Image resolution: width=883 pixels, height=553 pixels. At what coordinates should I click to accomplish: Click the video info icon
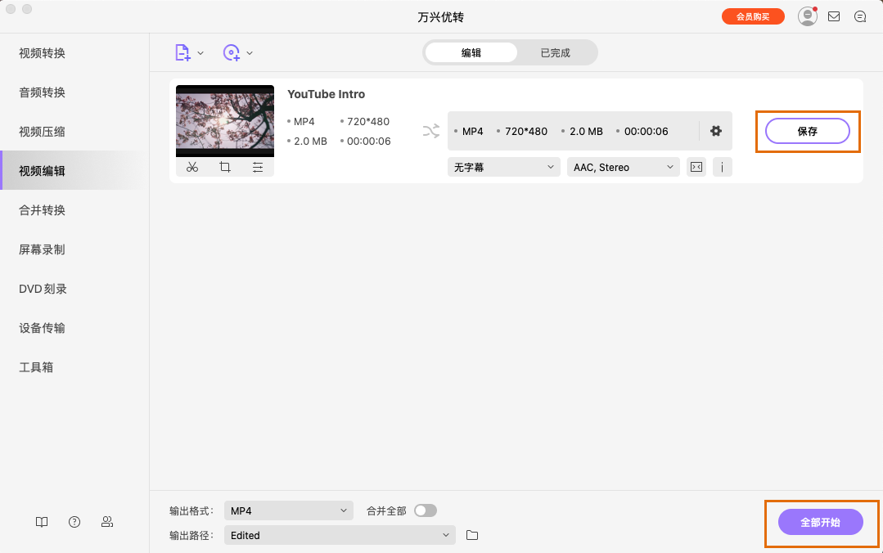tap(721, 167)
